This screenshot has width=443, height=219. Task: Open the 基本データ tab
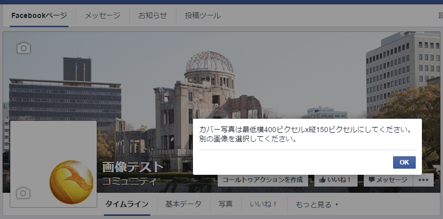(183, 204)
